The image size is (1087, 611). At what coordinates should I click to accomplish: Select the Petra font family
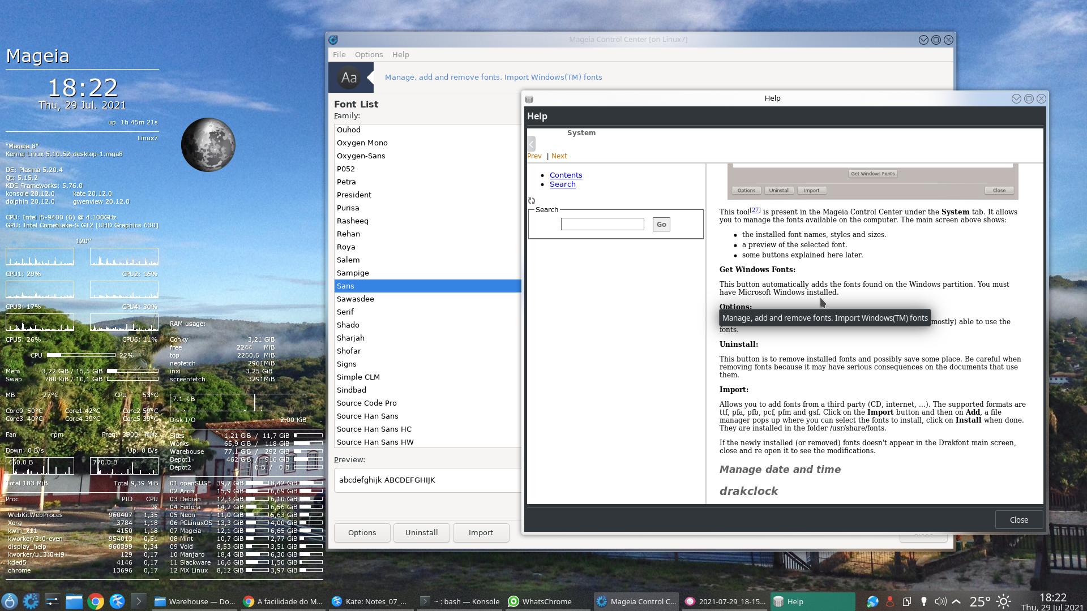tap(427, 182)
